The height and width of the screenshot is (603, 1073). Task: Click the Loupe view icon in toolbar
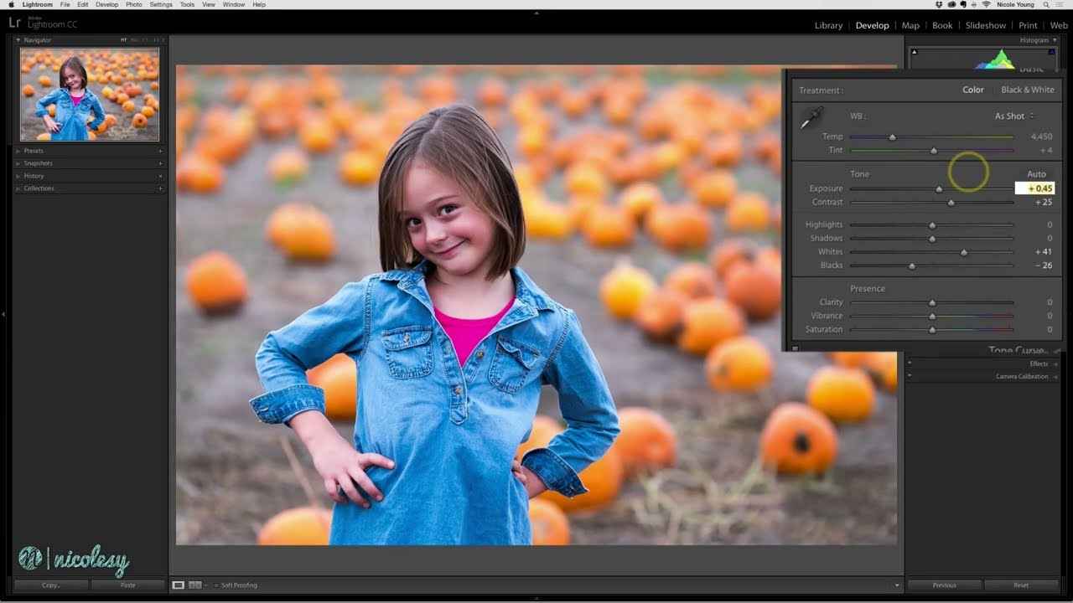tap(178, 585)
